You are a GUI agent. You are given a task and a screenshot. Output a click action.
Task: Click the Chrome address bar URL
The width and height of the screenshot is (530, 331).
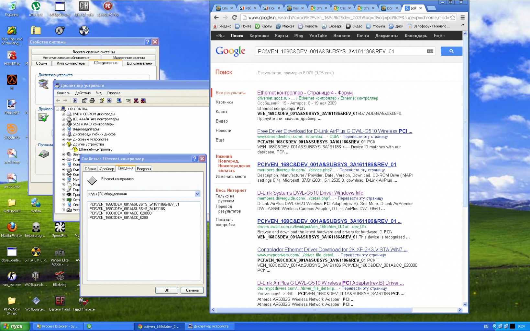click(x=348, y=17)
